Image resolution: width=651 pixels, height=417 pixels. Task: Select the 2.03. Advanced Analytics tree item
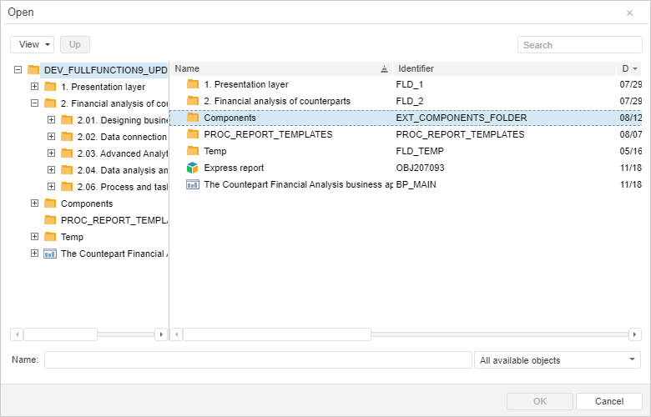[x=121, y=153]
